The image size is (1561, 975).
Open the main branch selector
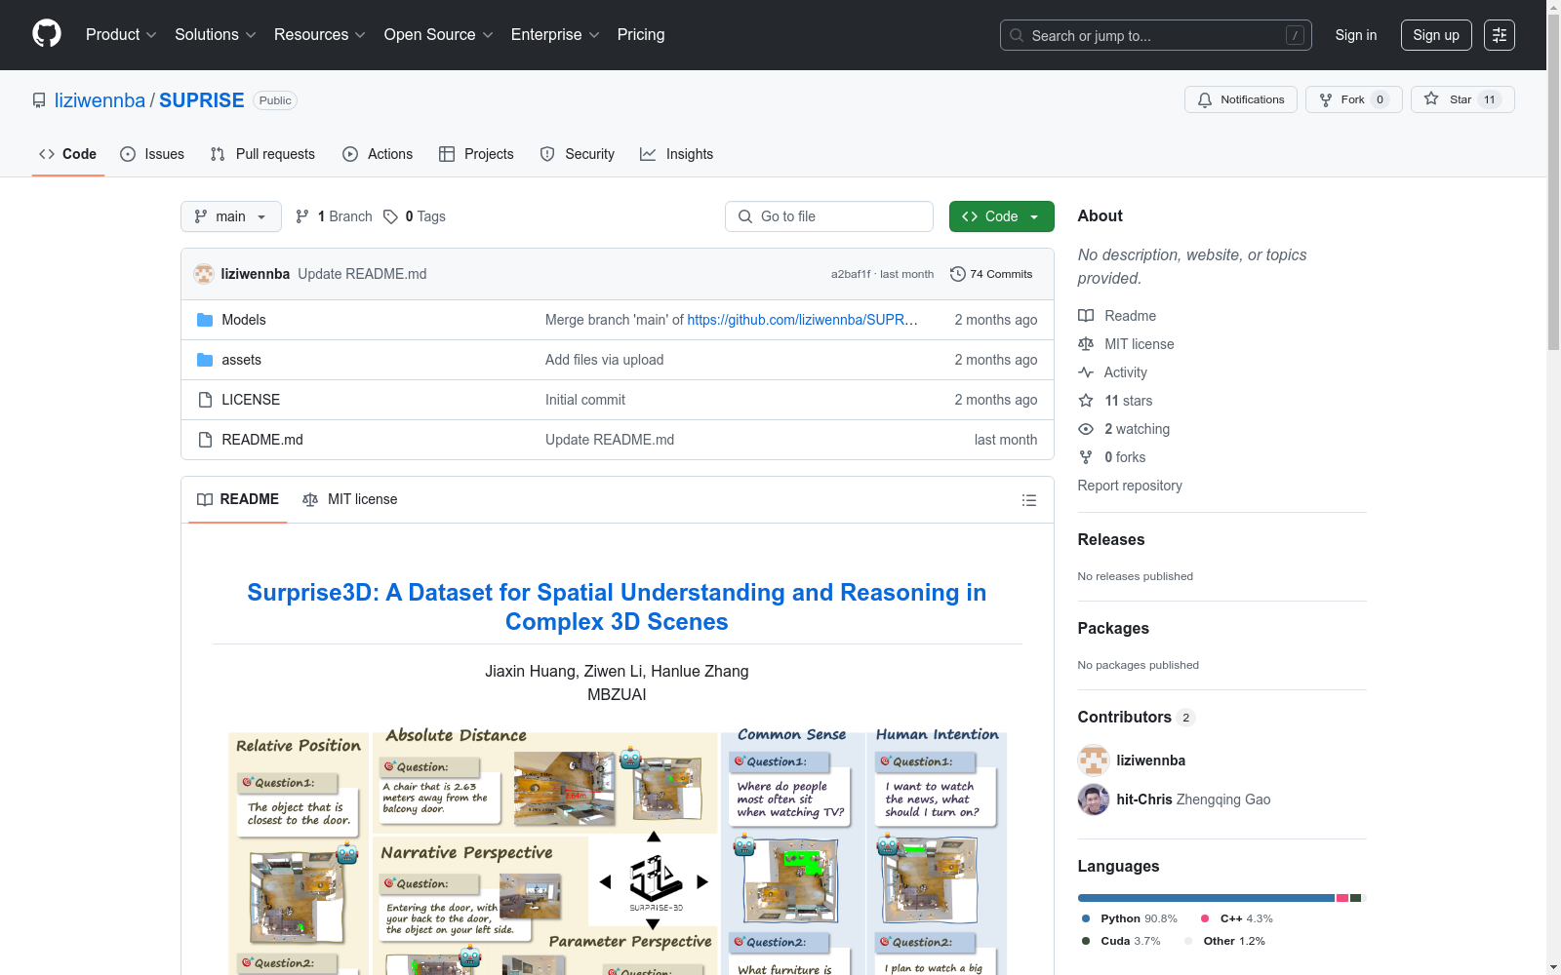tap(231, 216)
